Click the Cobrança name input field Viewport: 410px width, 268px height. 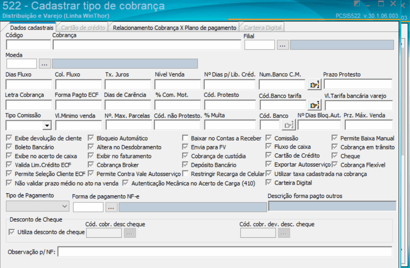(147, 45)
